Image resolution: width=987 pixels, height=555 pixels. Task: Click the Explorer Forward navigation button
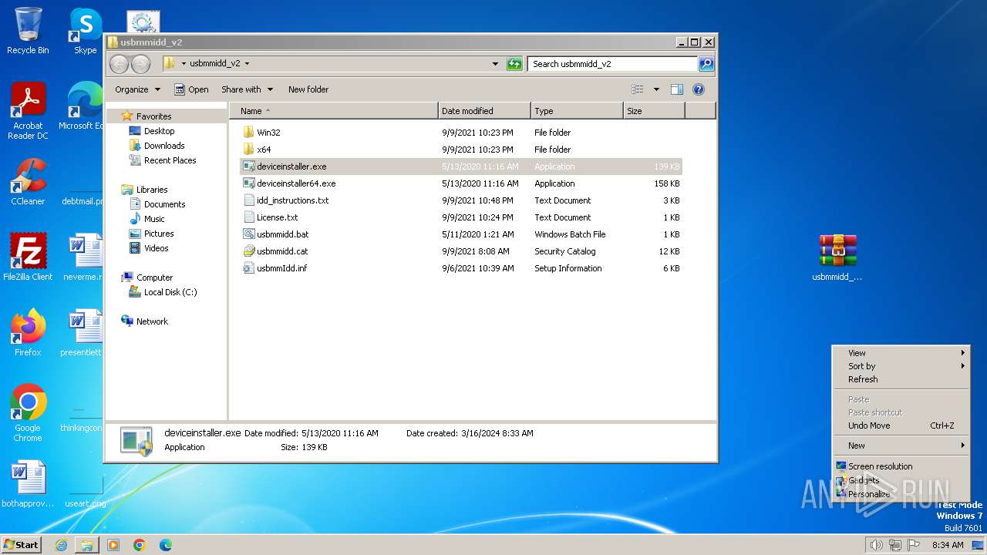[140, 64]
